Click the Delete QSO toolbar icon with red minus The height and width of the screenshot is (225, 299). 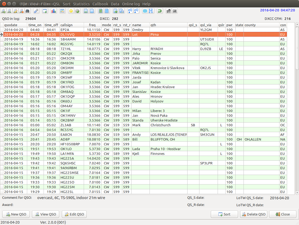[22, 11]
